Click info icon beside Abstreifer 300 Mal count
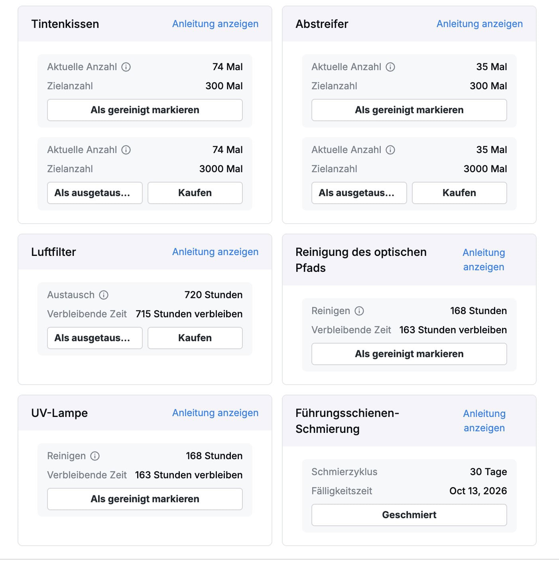The image size is (559, 570). pyautogui.click(x=390, y=67)
